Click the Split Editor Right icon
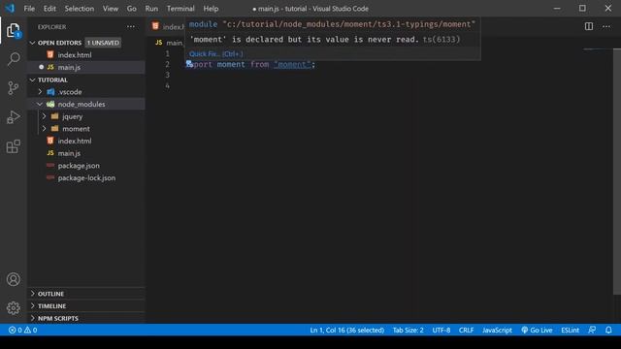This screenshot has height=349, width=621. (x=589, y=26)
